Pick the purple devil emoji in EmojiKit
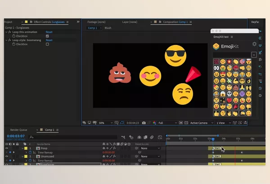Image resolution: width=270 pixels, height=184 pixels. click(242, 94)
